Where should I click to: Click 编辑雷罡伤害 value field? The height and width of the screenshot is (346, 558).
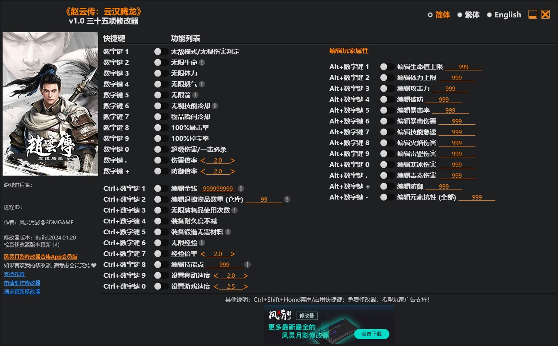tap(457, 154)
